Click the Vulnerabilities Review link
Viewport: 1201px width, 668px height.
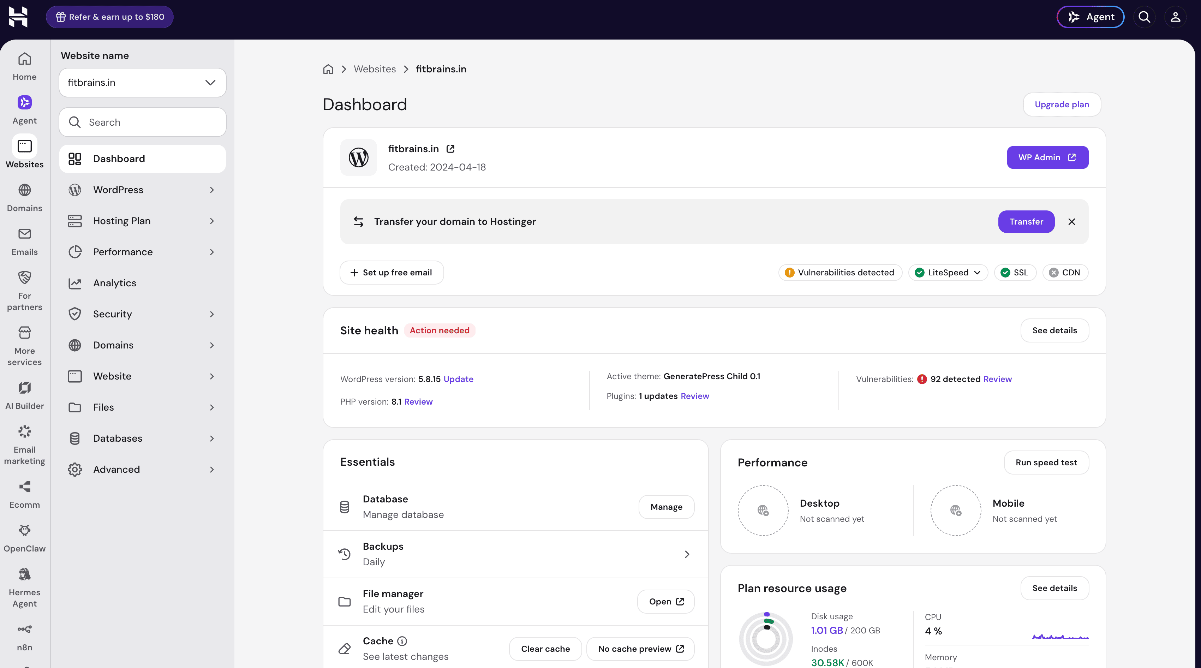[x=997, y=379]
